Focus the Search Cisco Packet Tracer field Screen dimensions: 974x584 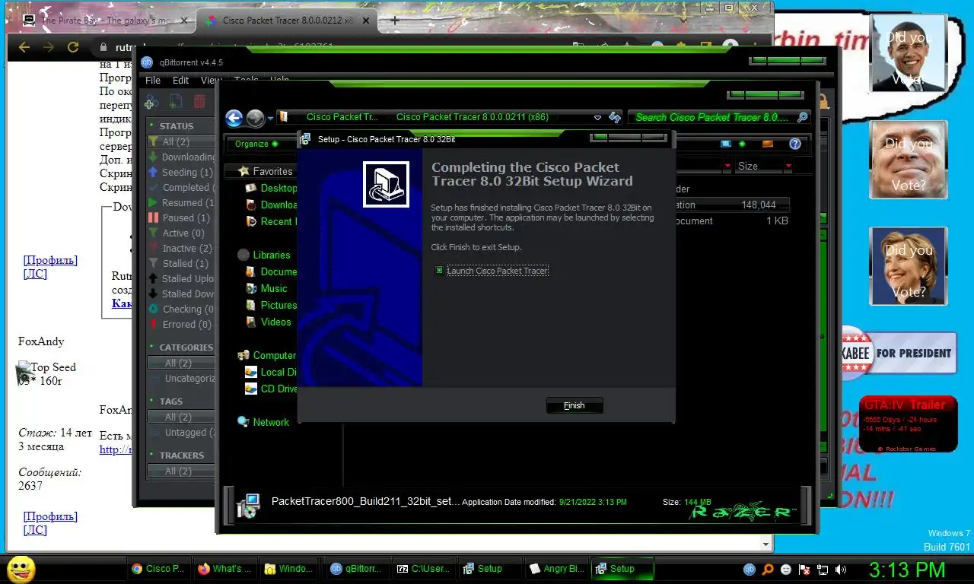coord(713,117)
